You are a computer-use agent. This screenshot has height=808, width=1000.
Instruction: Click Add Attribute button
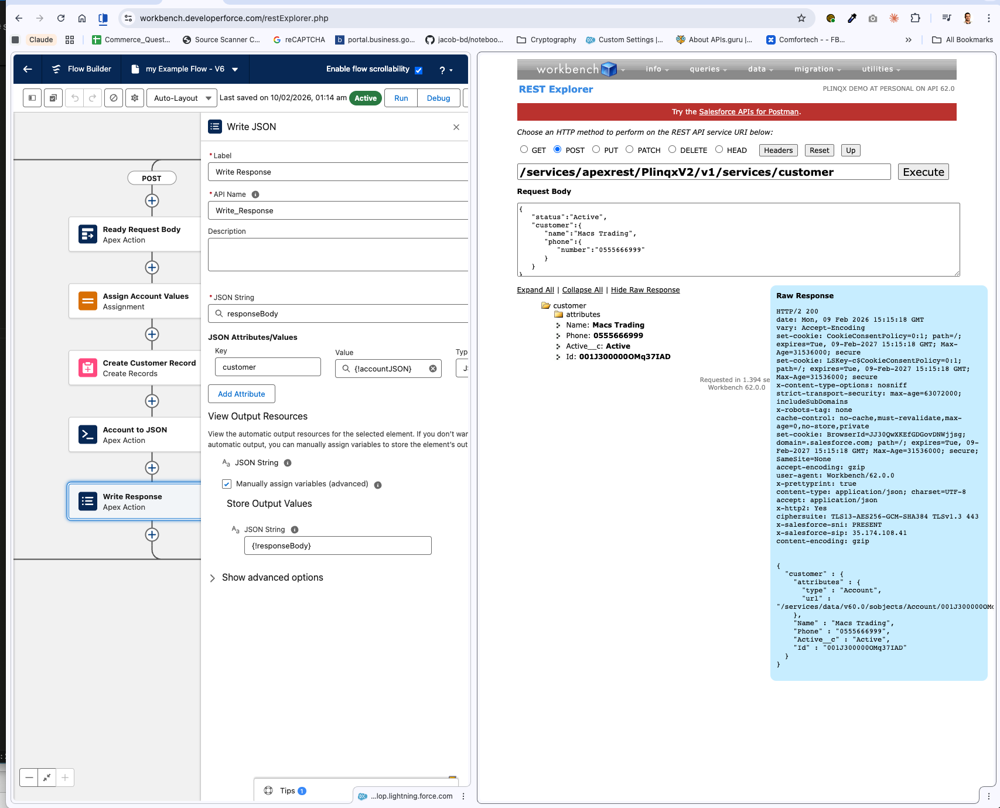tap(241, 394)
